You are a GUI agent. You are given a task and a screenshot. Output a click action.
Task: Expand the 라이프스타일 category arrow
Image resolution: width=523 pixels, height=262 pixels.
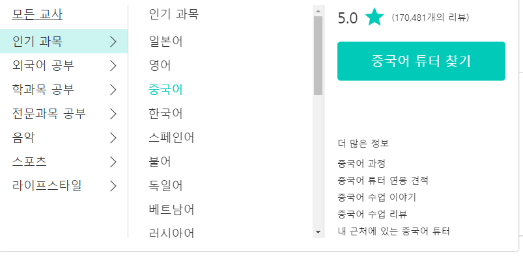[x=113, y=185]
